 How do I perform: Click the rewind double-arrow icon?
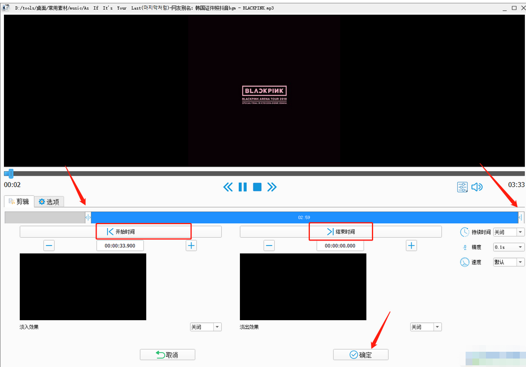pyautogui.click(x=228, y=187)
